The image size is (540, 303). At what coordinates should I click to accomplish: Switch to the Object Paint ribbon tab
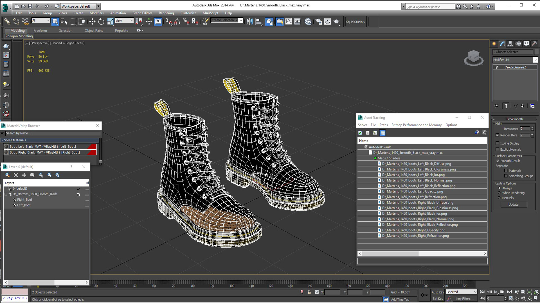(x=94, y=31)
